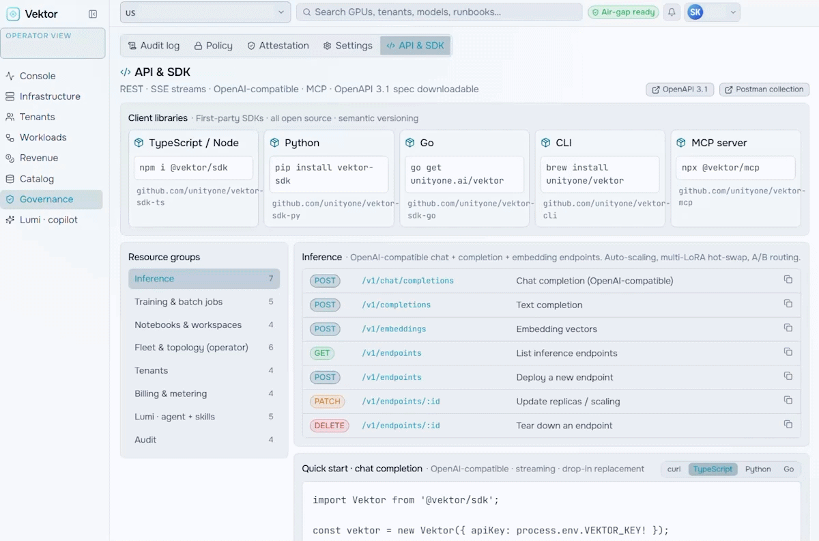819x541 pixels.
Task: Select the Inference resource group
Action: tap(204, 279)
